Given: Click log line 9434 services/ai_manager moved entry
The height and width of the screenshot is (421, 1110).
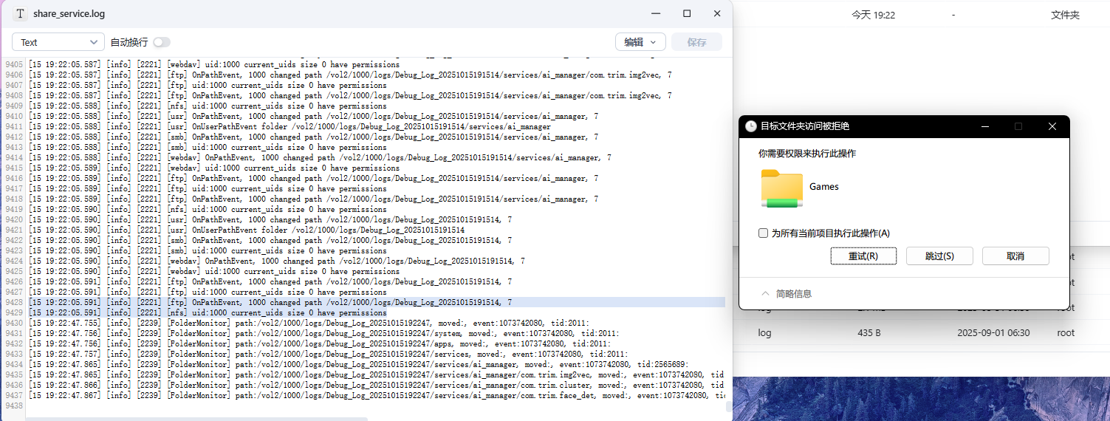Looking at the screenshot, I should coord(358,364).
